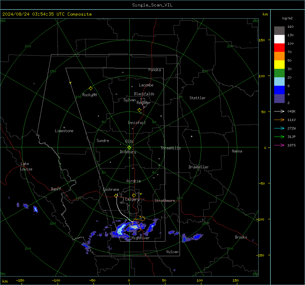Click the HighRiver town label
Image resolution: width=305 pixels, height=285 pixels.
coord(141,238)
